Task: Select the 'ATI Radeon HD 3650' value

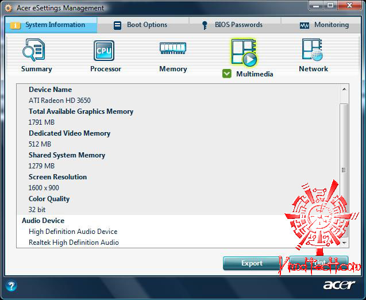Action: [60, 101]
